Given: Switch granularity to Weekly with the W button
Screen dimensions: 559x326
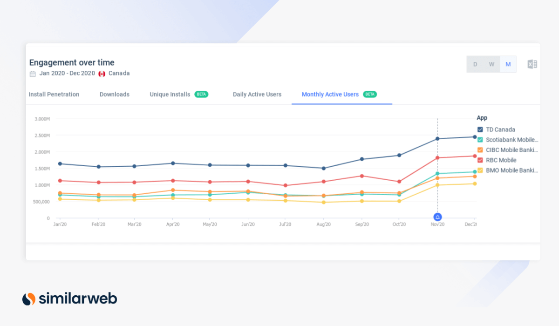Looking at the screenshot, I should [491, 64].
